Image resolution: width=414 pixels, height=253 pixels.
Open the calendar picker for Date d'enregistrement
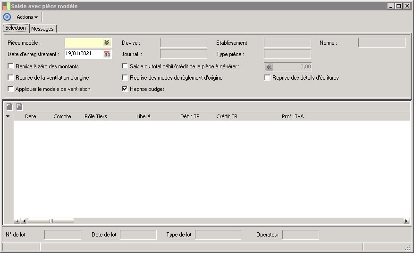point(107,54)
